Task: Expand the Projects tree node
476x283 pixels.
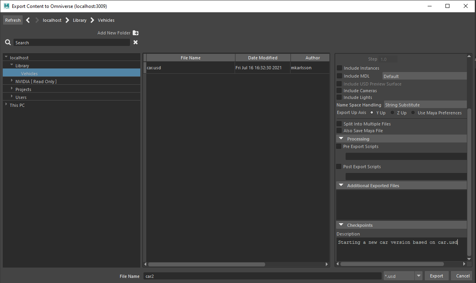Action: pos(12,89)
